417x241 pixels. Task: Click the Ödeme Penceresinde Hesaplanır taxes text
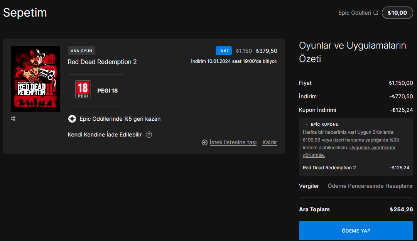pyautogui.click(x=370, y=186)
